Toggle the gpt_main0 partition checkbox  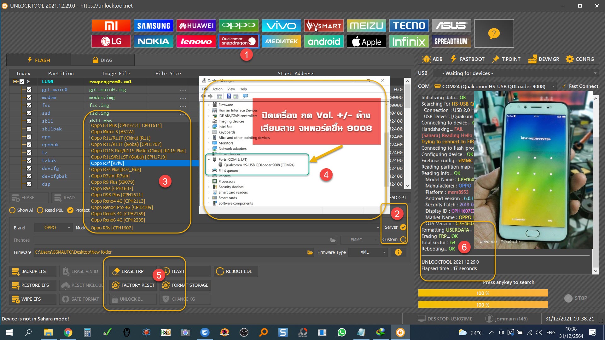click(x=29, y=89)
